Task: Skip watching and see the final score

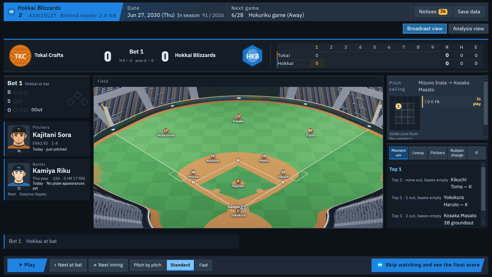Action: [428, 265]
